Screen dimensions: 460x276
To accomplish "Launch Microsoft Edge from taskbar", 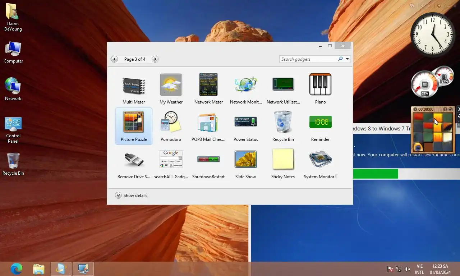I will [x=16, y=269].
